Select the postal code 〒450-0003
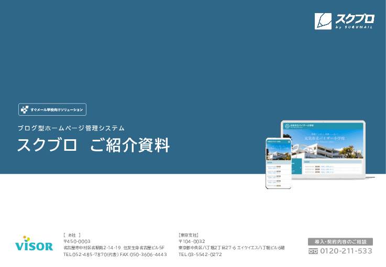 (x=77, y=241)
